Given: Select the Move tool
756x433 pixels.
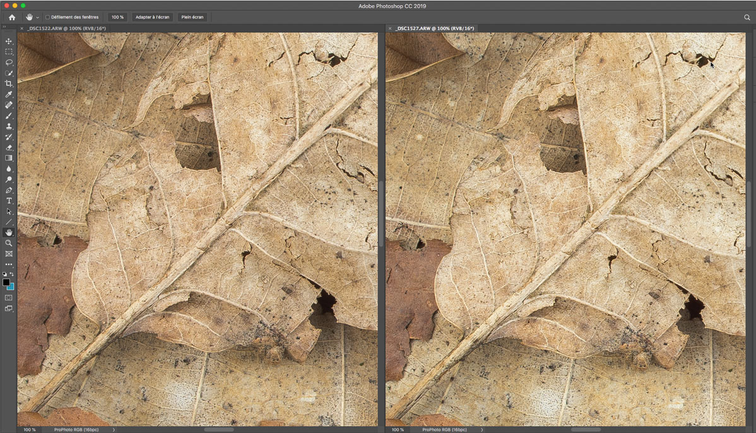Looking at the screenshot, I should [x=9, y=41].
